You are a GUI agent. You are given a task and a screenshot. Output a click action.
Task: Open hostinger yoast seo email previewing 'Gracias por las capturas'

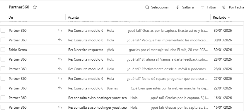121,107
